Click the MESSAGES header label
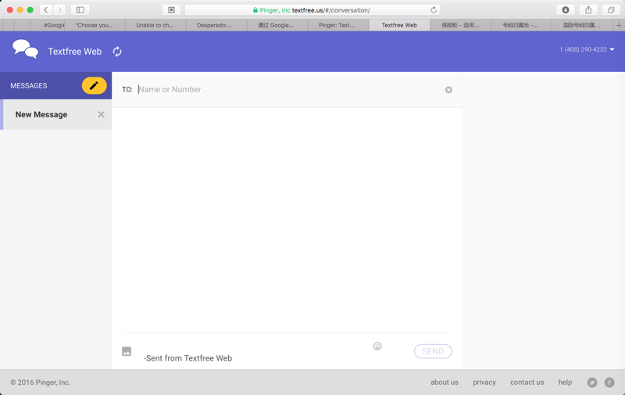The image size is (625, 395). [29, 86]
